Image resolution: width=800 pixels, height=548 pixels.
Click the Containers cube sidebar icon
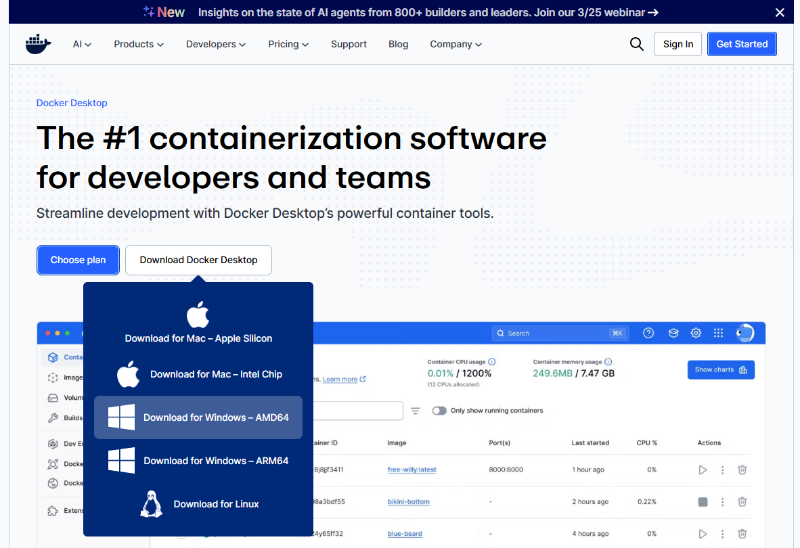click(x=53, y=357)
